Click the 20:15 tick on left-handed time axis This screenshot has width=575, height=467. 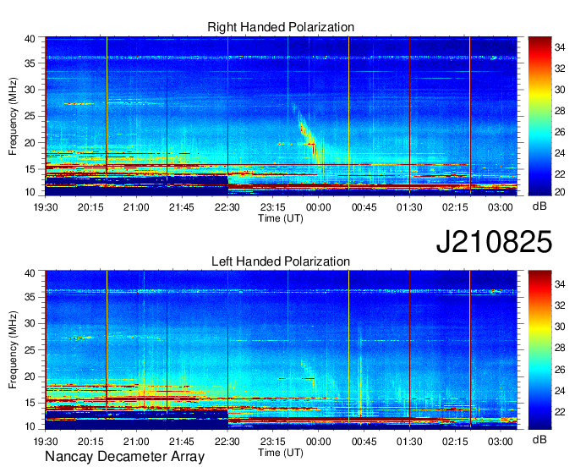[90, 442]
